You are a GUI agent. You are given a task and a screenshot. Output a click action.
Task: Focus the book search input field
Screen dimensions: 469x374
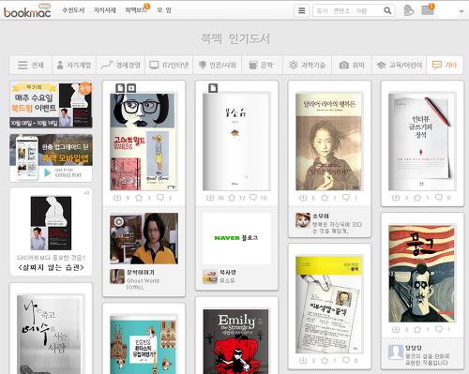(347, 11)
